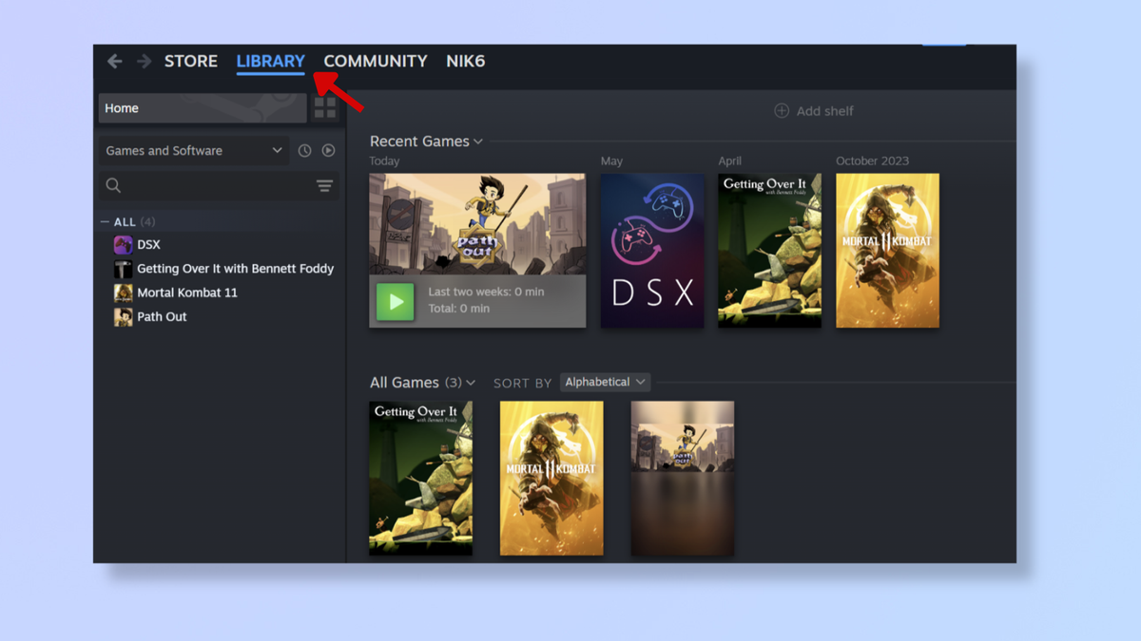1141x641 pixels.
Task: Click the Getting Over It icon in the sidebar
Action: pos(124,268)
